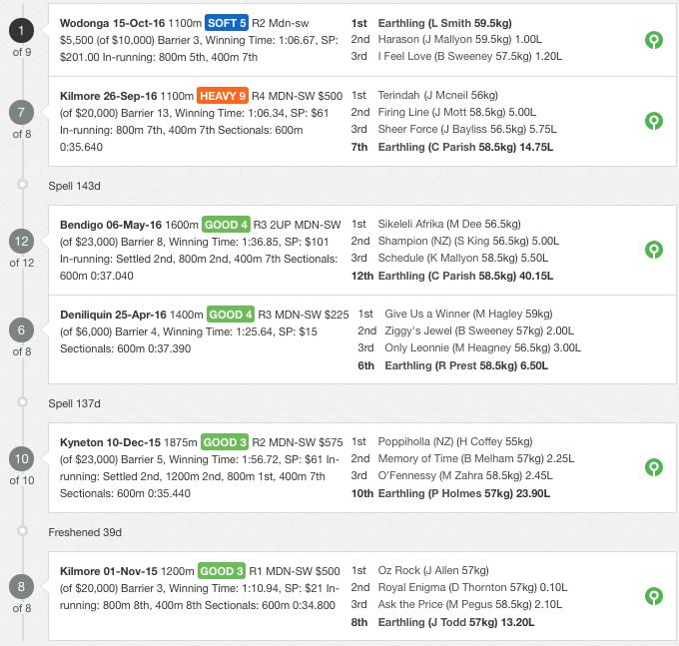Click green map pin for Kyneton 10-Dec-15 race
The height and width of the screenshot is (646, 679).
click(x=654, y=466)
